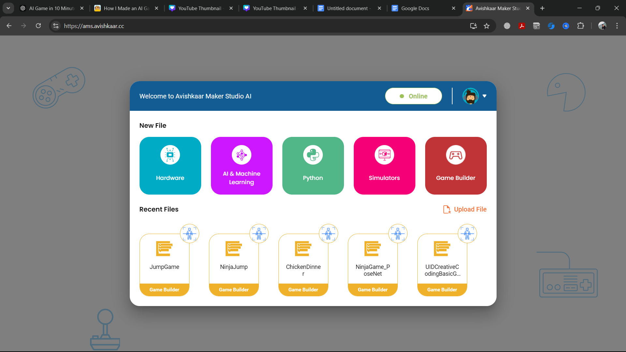
Task: Go back to previous page
Action: point(9,26)
